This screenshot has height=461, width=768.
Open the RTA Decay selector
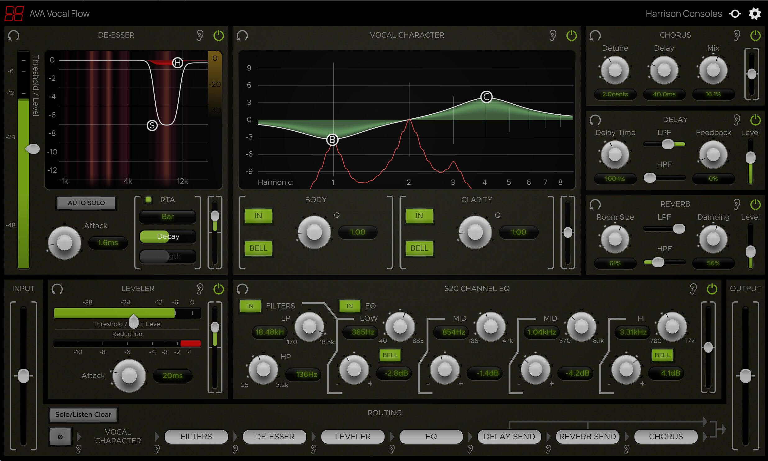tap(168, 236)
